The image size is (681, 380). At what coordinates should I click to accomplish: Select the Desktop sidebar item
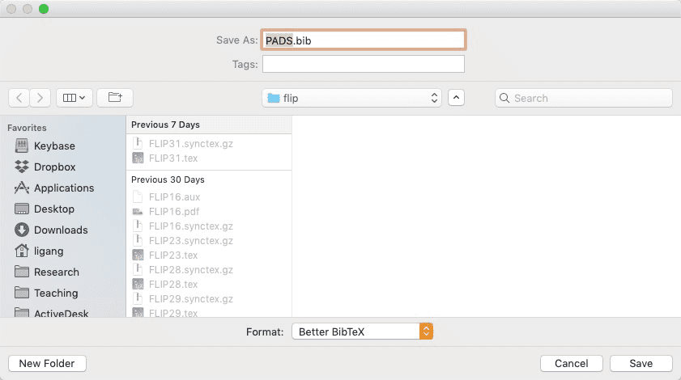point(53,209)
